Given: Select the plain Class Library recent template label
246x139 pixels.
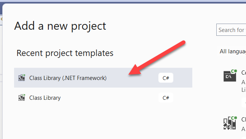Looking at the screenshot, I should (45, 98).
